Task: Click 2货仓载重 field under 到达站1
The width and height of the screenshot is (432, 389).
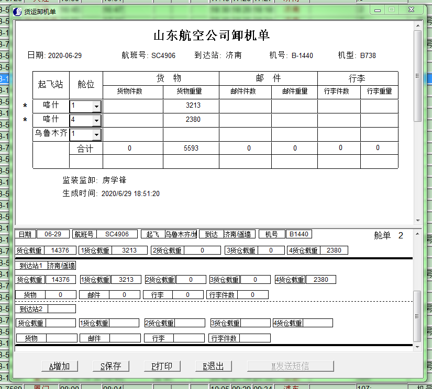Action: click(191, 280)
